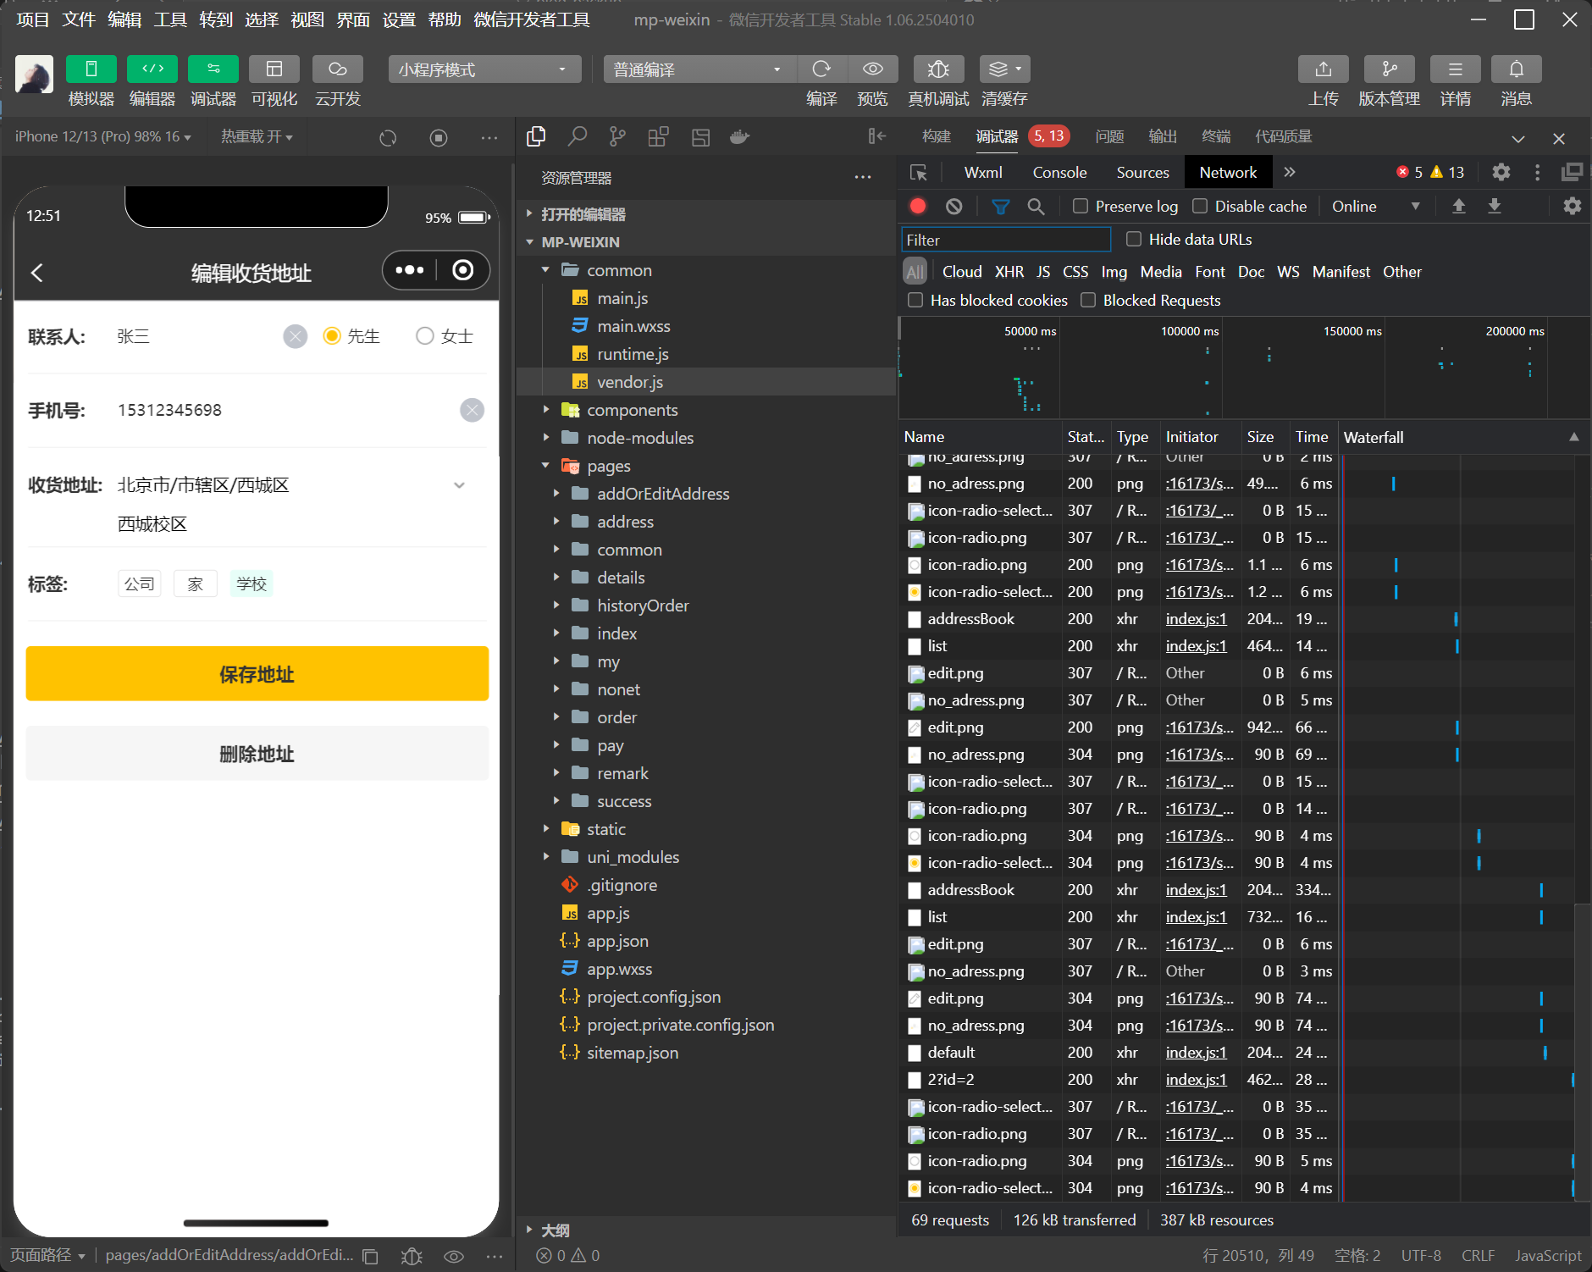The width and height of the screenshot is (1592, 1272).
Task: Click the network Filter input field
Action: [1005, 241]
